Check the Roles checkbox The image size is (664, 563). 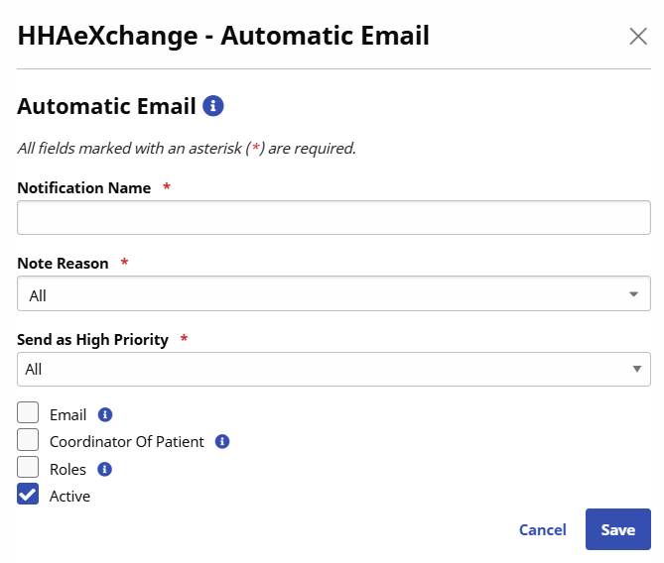pyautogui.click(x=28, y=467)
